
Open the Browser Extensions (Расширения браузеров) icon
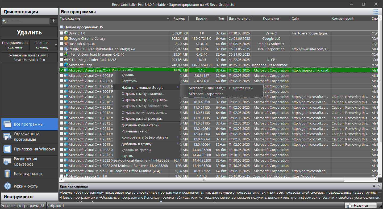point(7,161)
